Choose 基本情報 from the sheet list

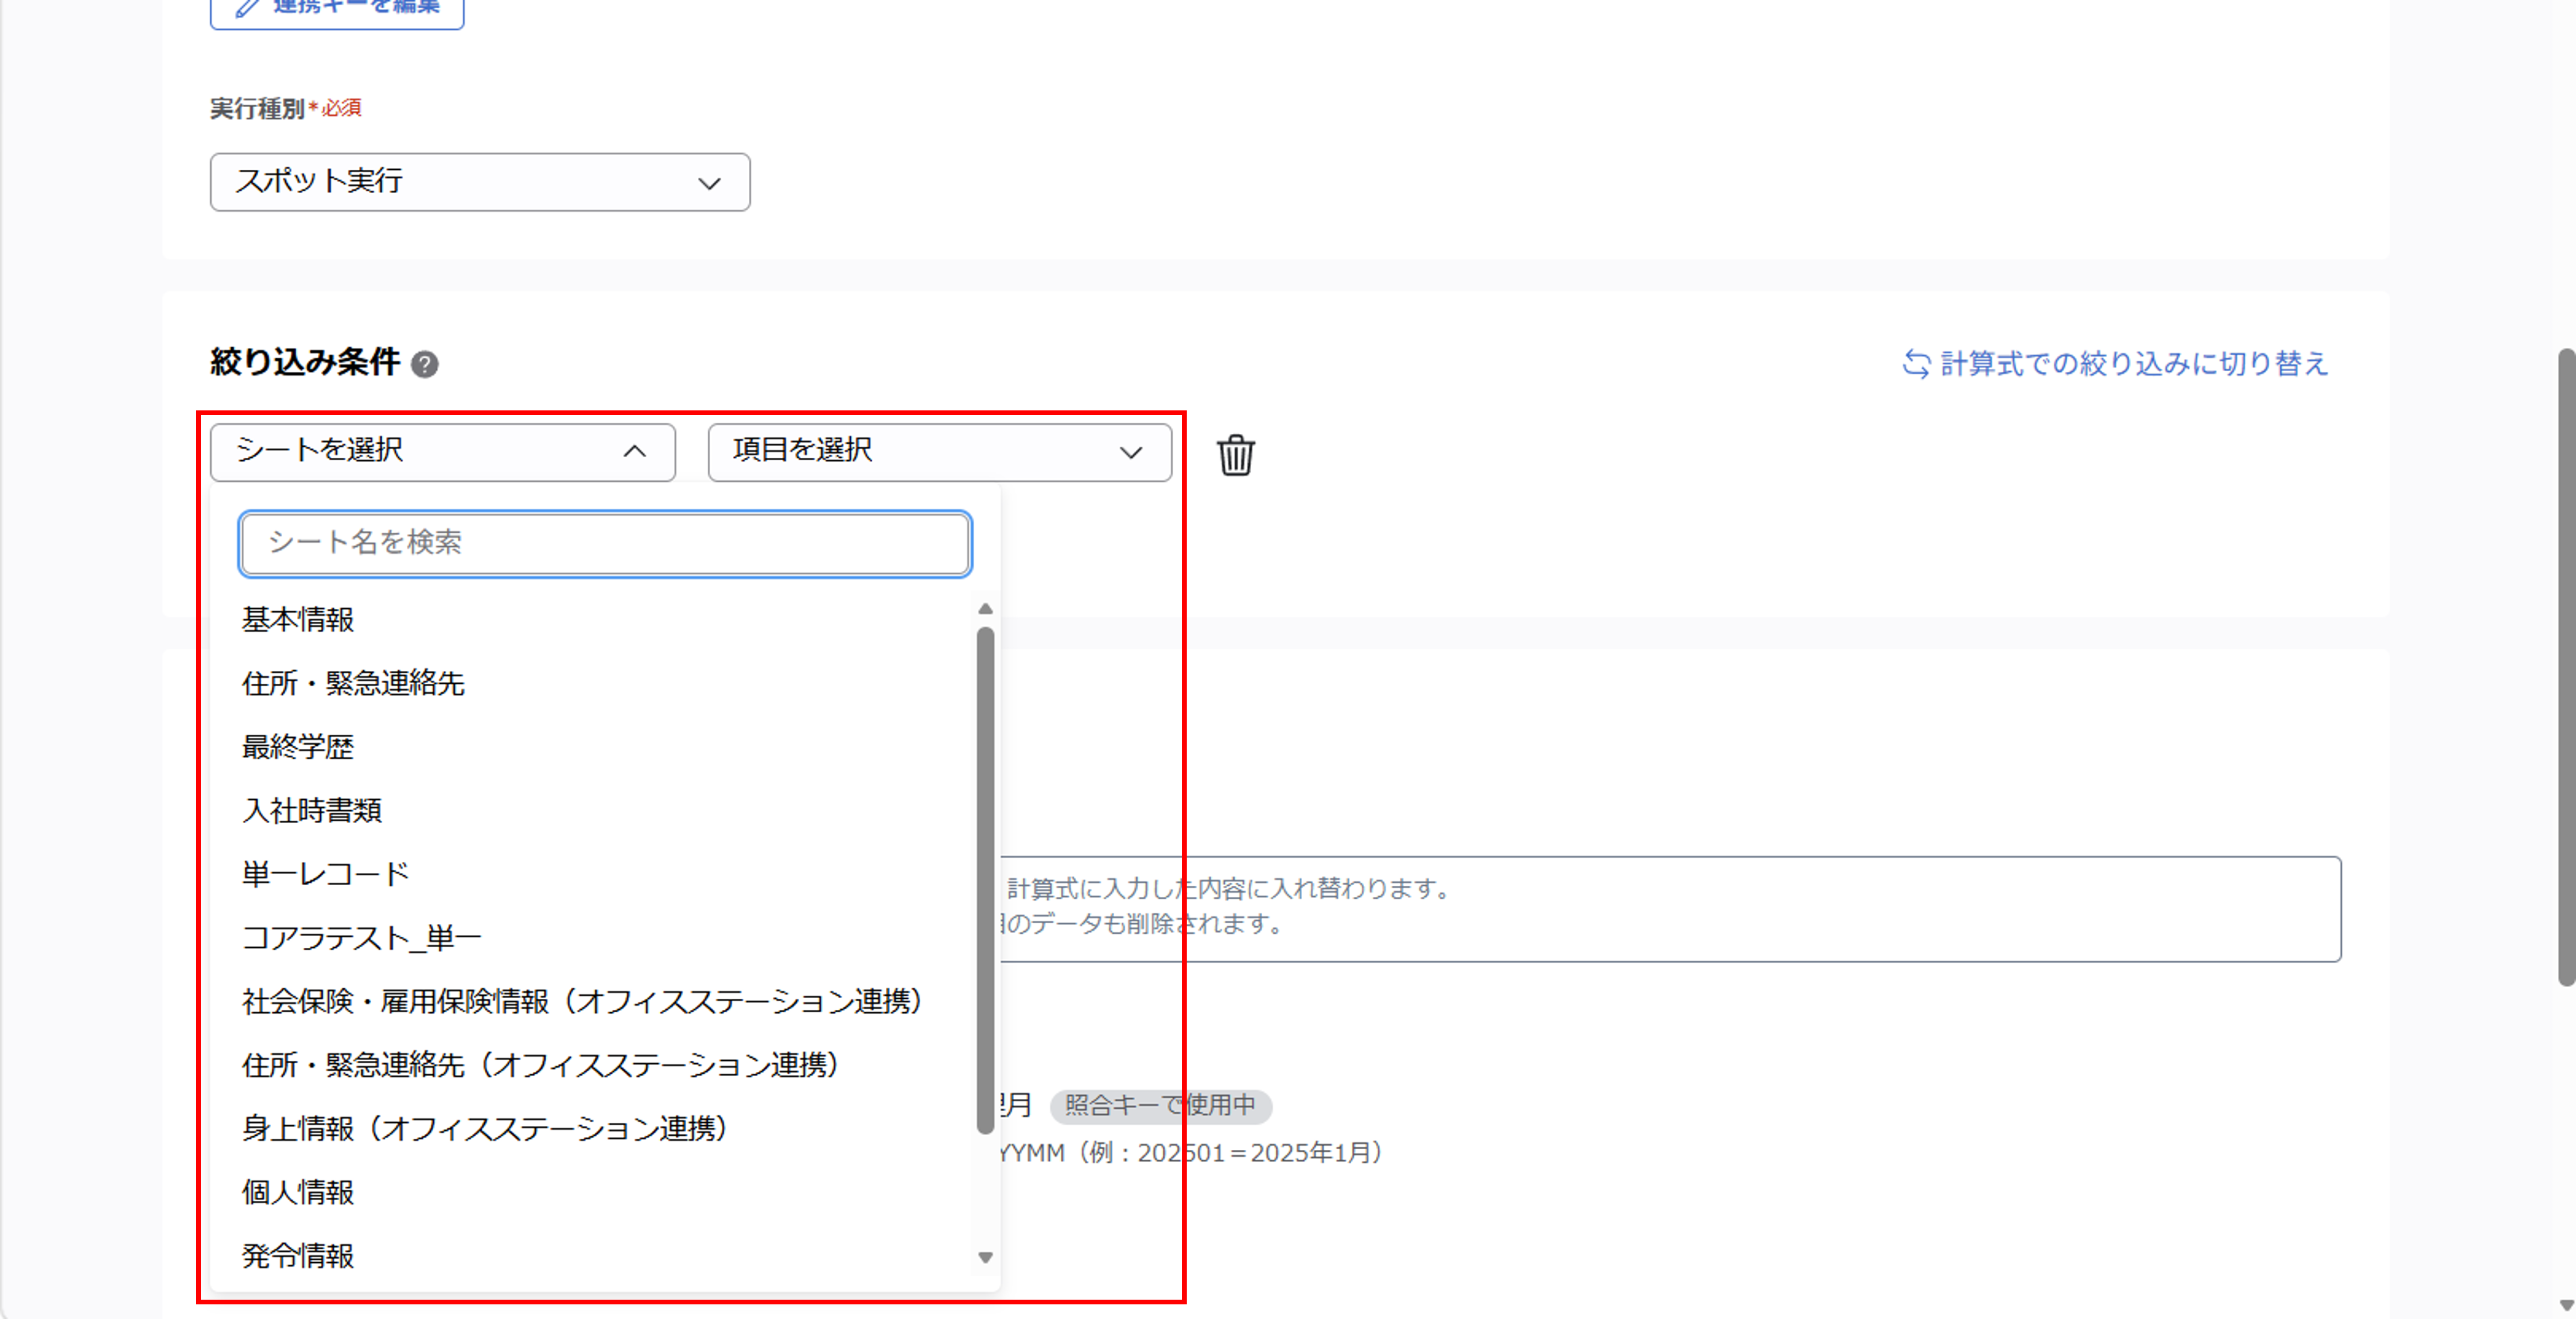click(298, 620)
